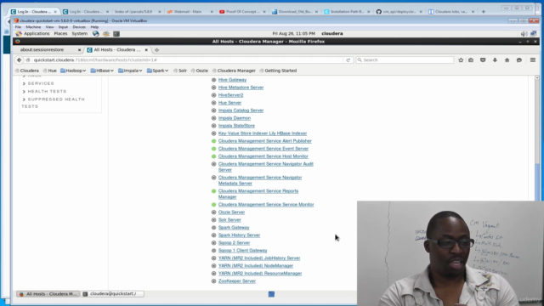Open Cloudera Manager bookmark
Viewport: 544px width, 306px height.
coord(234,71)
